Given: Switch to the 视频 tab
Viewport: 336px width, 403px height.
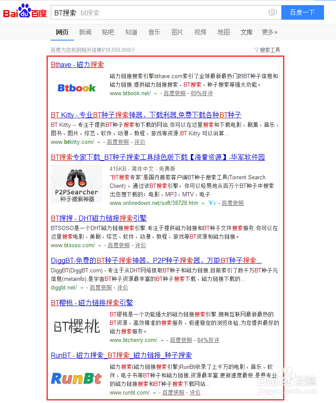Looking at the screenshot, I should 200,32.
